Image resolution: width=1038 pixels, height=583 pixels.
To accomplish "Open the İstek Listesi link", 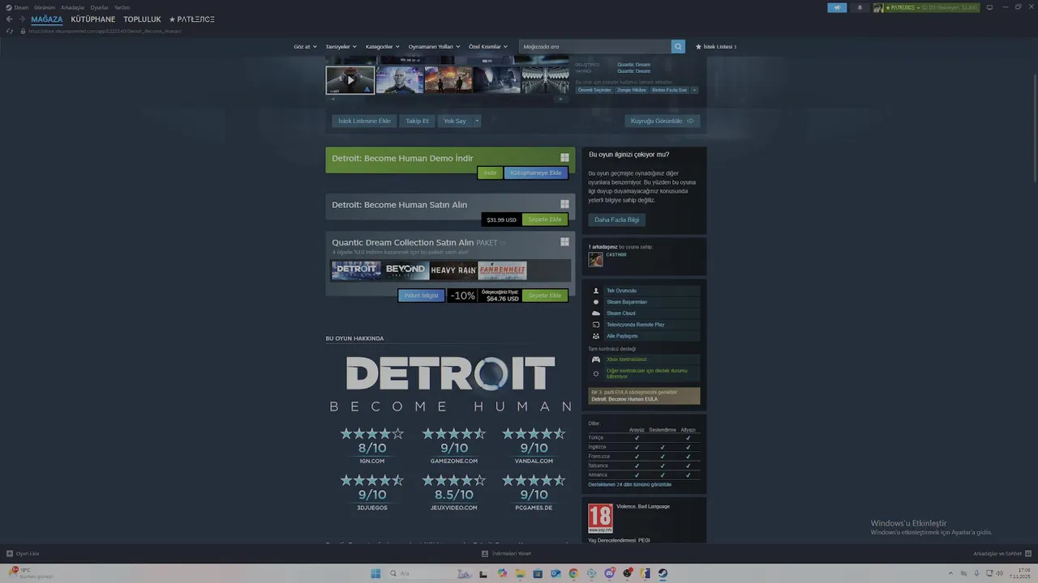I will [x=716, y=46].
